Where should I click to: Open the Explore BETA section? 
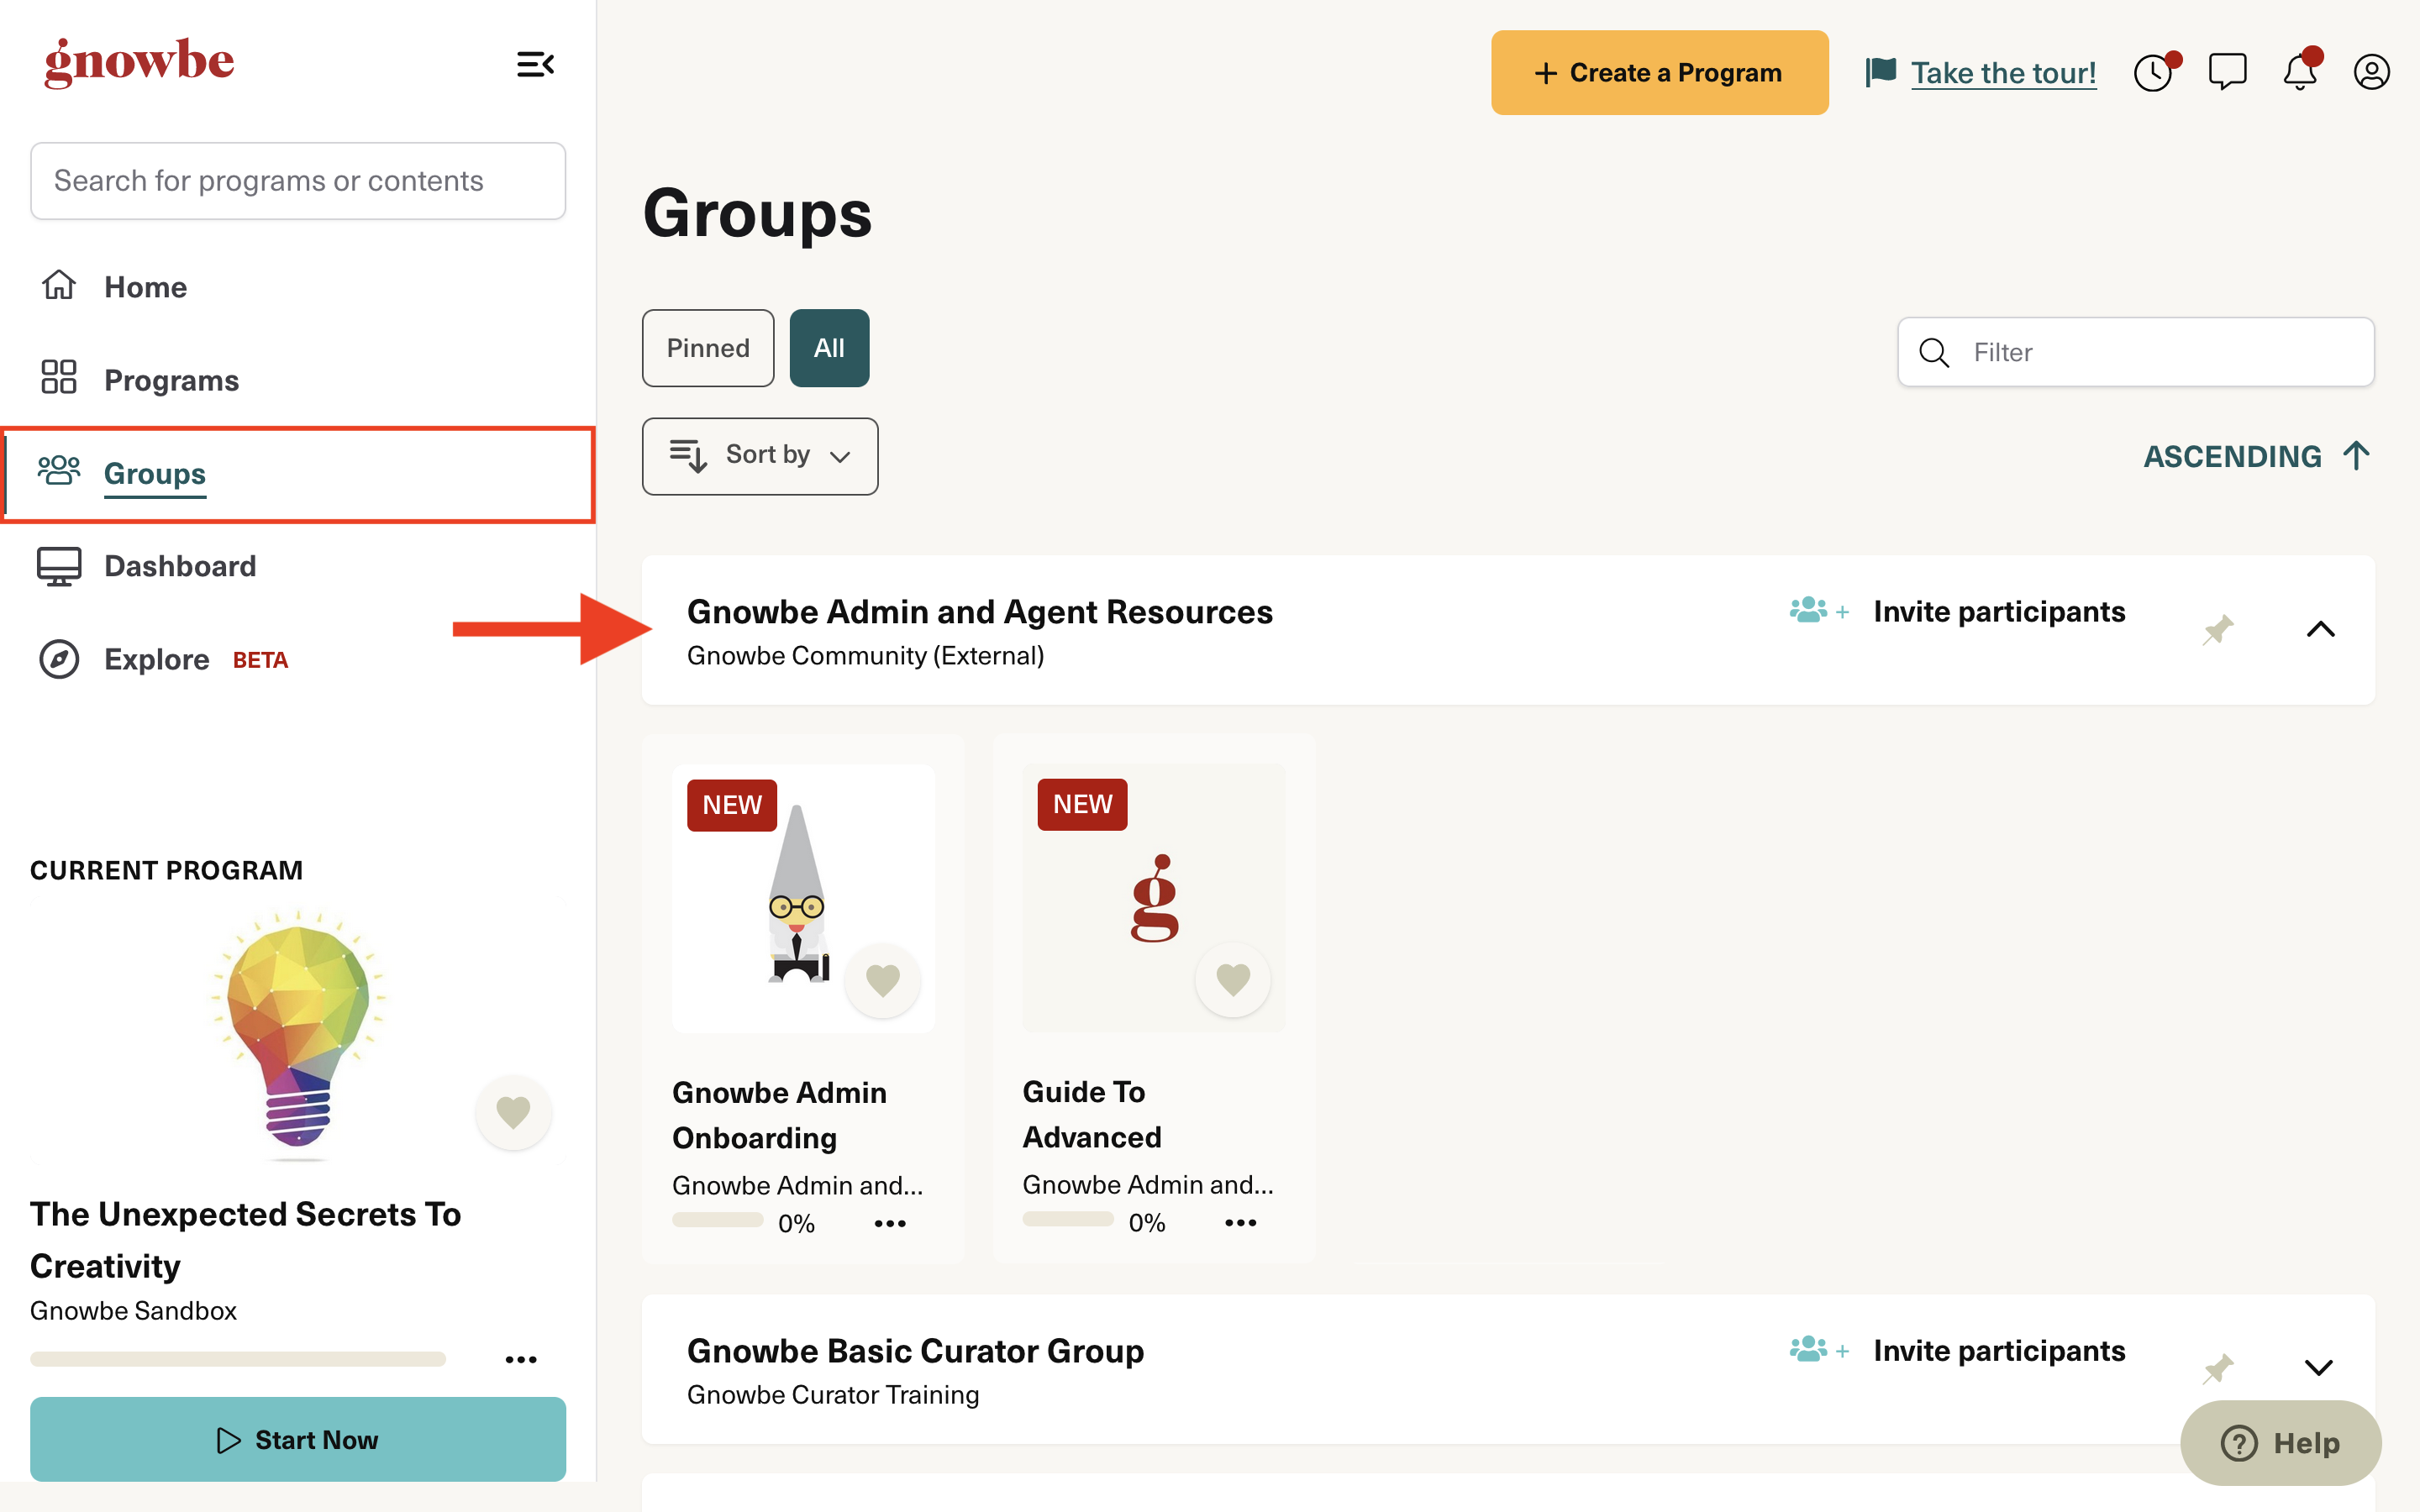[x=156, y=659]
